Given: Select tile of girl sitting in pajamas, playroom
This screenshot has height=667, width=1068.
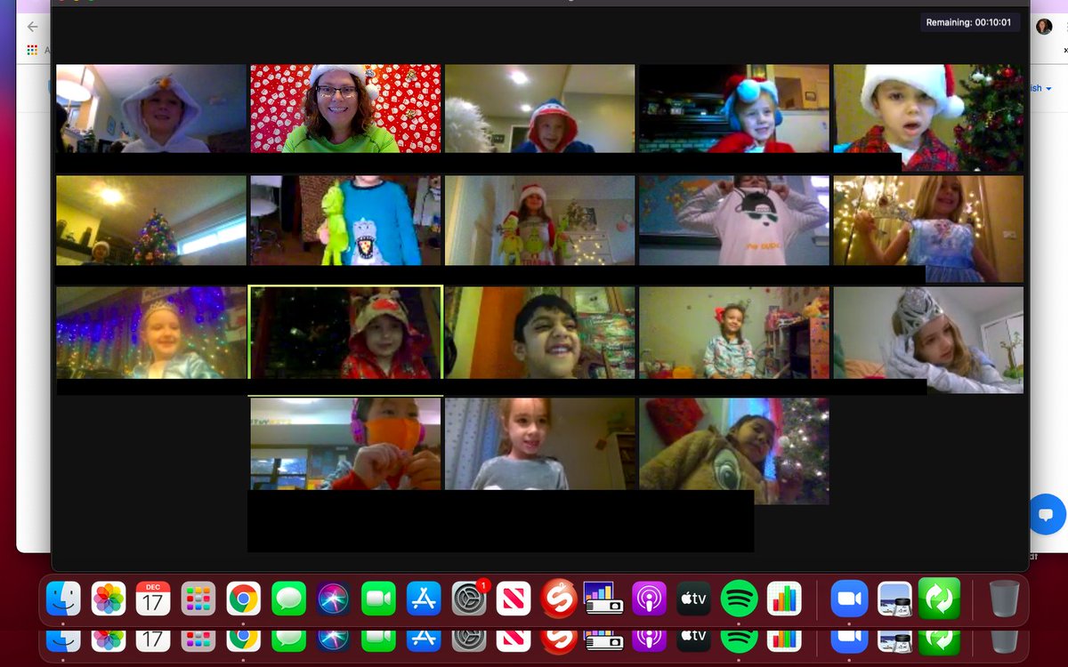Looking at the screenshot, I should (x=734, y=333).
